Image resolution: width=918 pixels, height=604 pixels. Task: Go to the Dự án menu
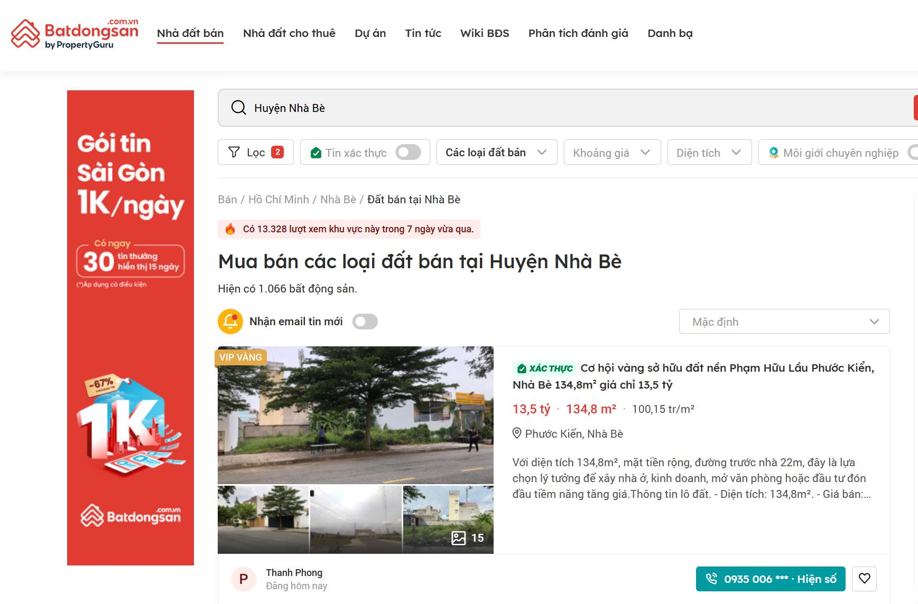click(x=370, y=33)
